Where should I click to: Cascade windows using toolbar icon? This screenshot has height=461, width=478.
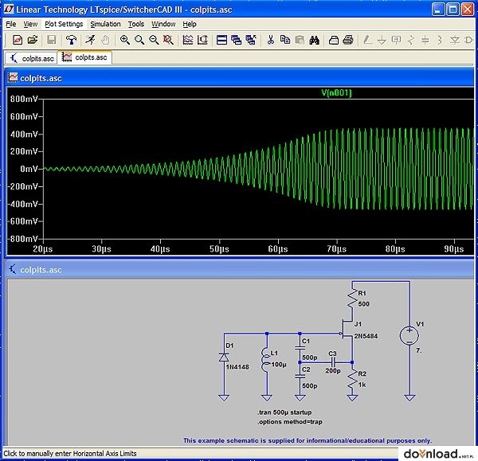point(237,40)
